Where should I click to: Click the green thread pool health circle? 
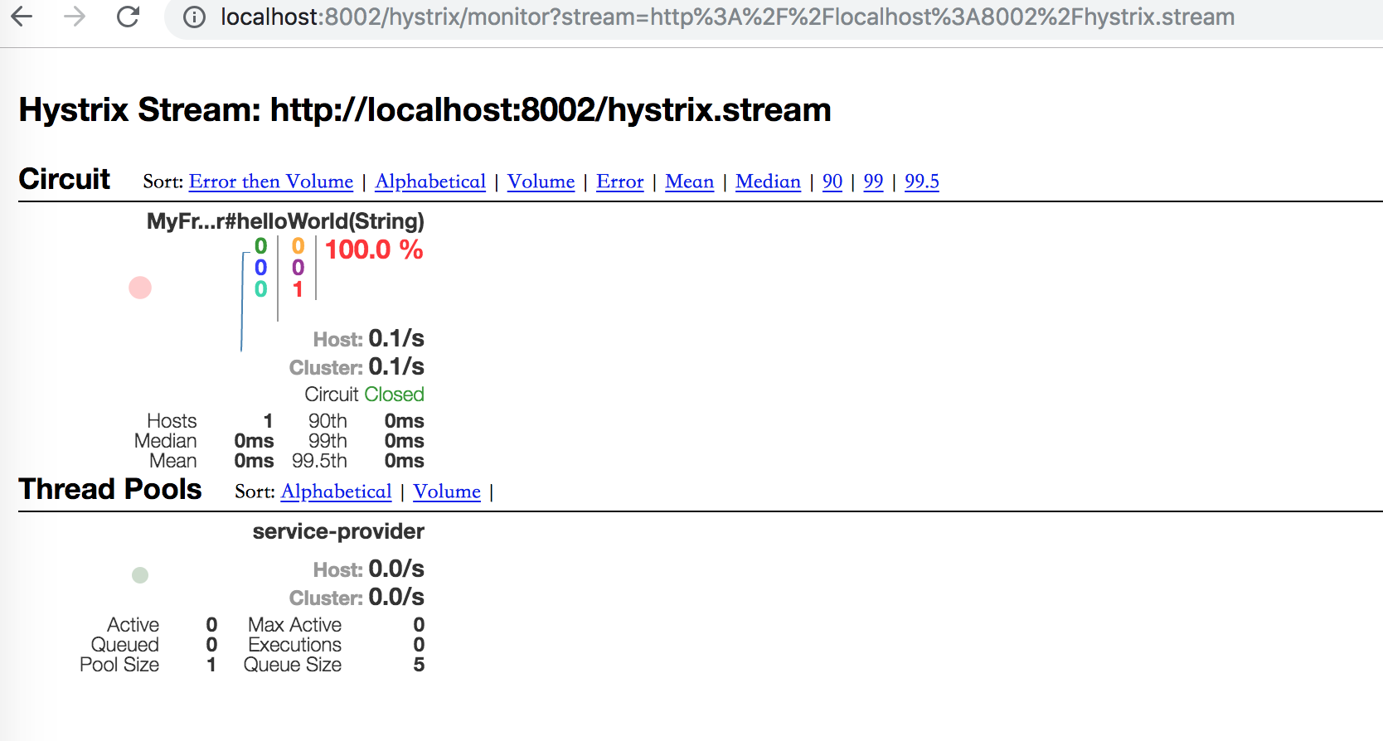pos(140,575)
